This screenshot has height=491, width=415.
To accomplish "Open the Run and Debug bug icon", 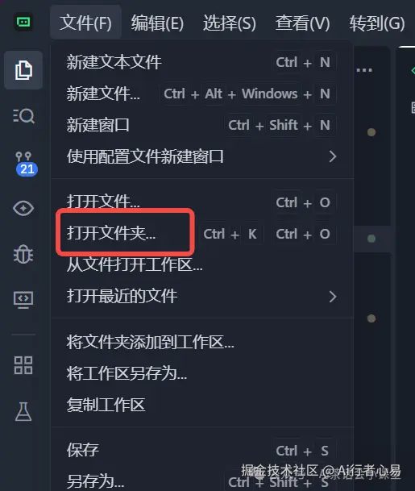I will tap(23, 254).
